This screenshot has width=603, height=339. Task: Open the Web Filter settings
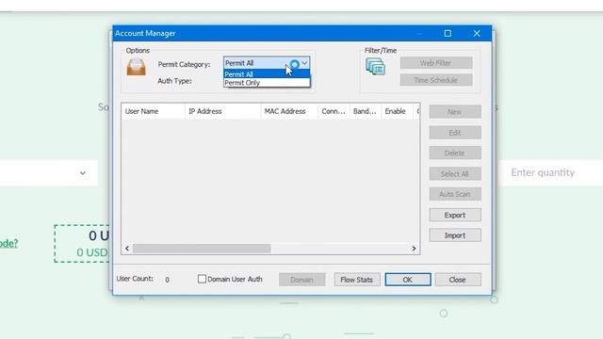tap(435, 63)
